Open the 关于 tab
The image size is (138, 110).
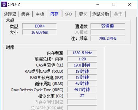(x=118, y=14)
